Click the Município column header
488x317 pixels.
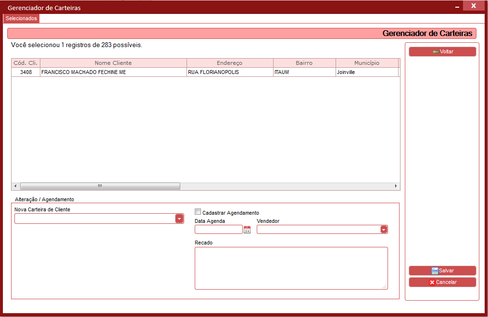pos(367,63)
